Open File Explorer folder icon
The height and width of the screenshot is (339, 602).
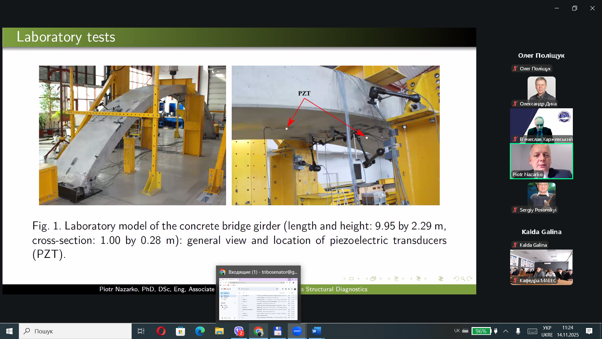point(219,331)
